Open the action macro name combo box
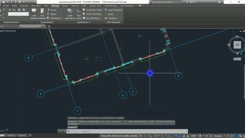The image size is (245, 138). pos(18,14)
